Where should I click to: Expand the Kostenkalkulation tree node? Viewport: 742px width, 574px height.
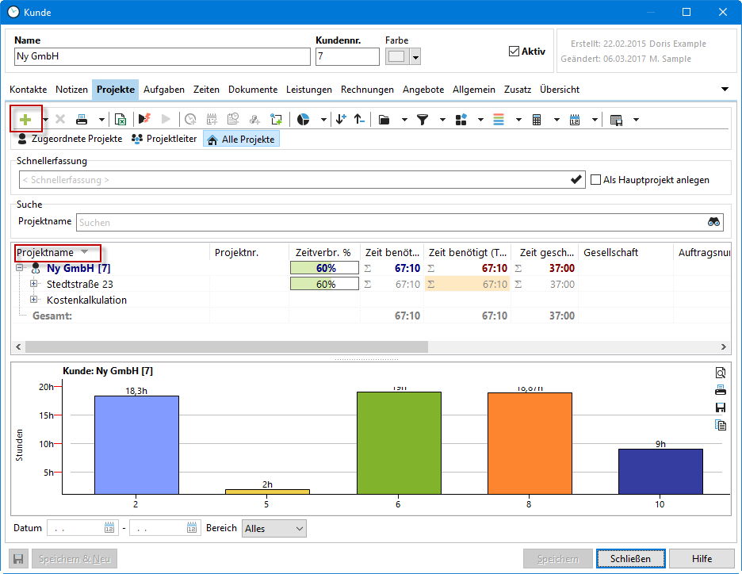(34, 300)
